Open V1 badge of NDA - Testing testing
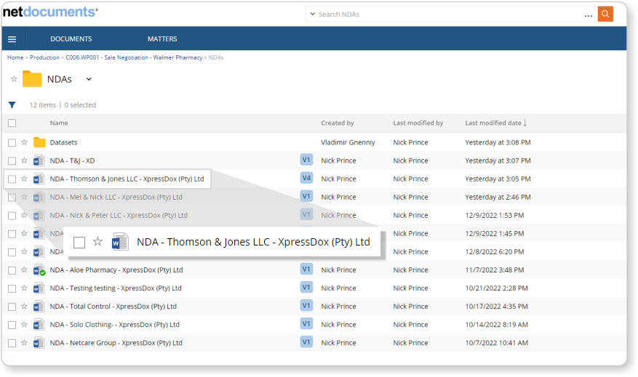 [306, 287]
